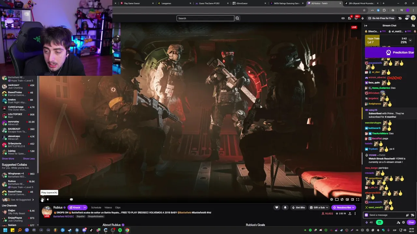
Task: Open a new browser tab with plus
Action: click(383, 3)
